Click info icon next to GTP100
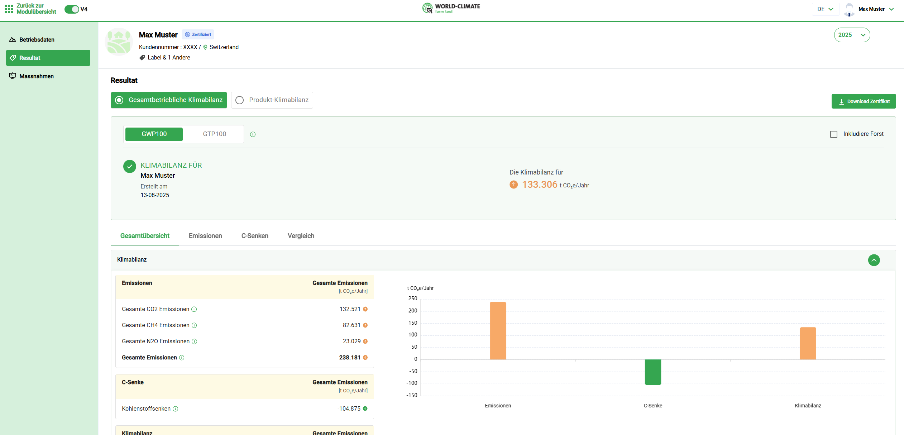 click(x=253, y=134)
